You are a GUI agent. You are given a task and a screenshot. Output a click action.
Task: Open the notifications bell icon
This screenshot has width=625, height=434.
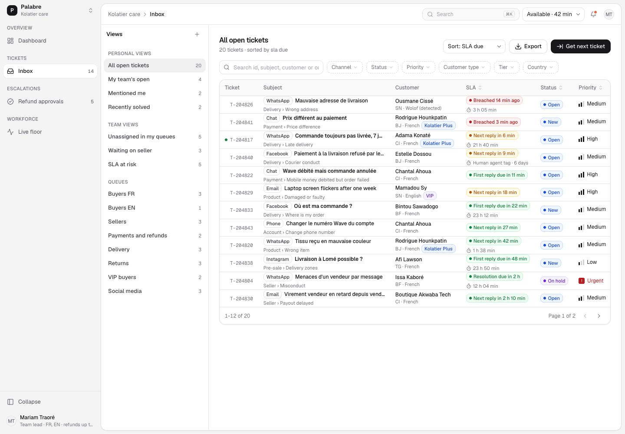point(593,14)
